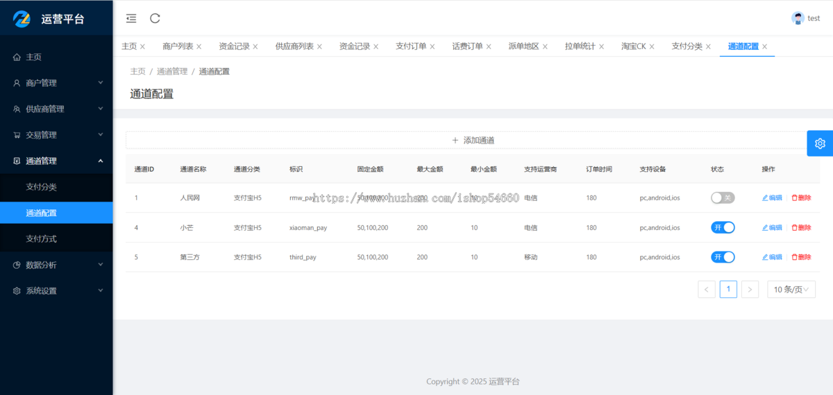This screenshot has height=395, width=833.
Task: Expand the 供应商管理 sidebar menu
Action: pos(56,109)
